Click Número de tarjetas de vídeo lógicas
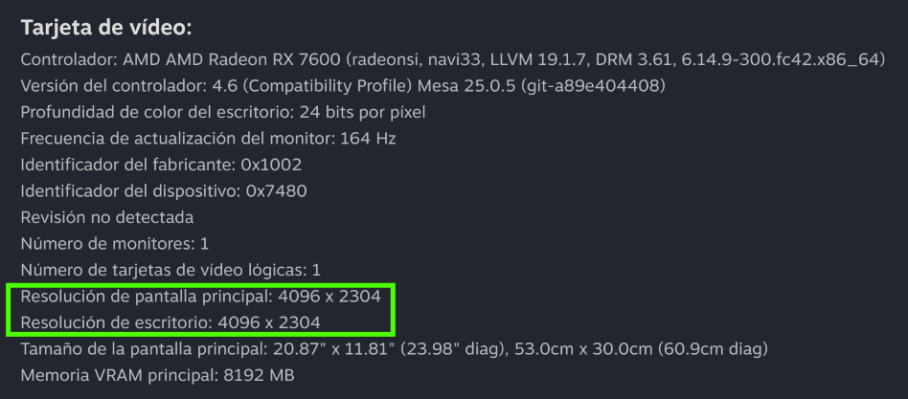 point(170,270)
